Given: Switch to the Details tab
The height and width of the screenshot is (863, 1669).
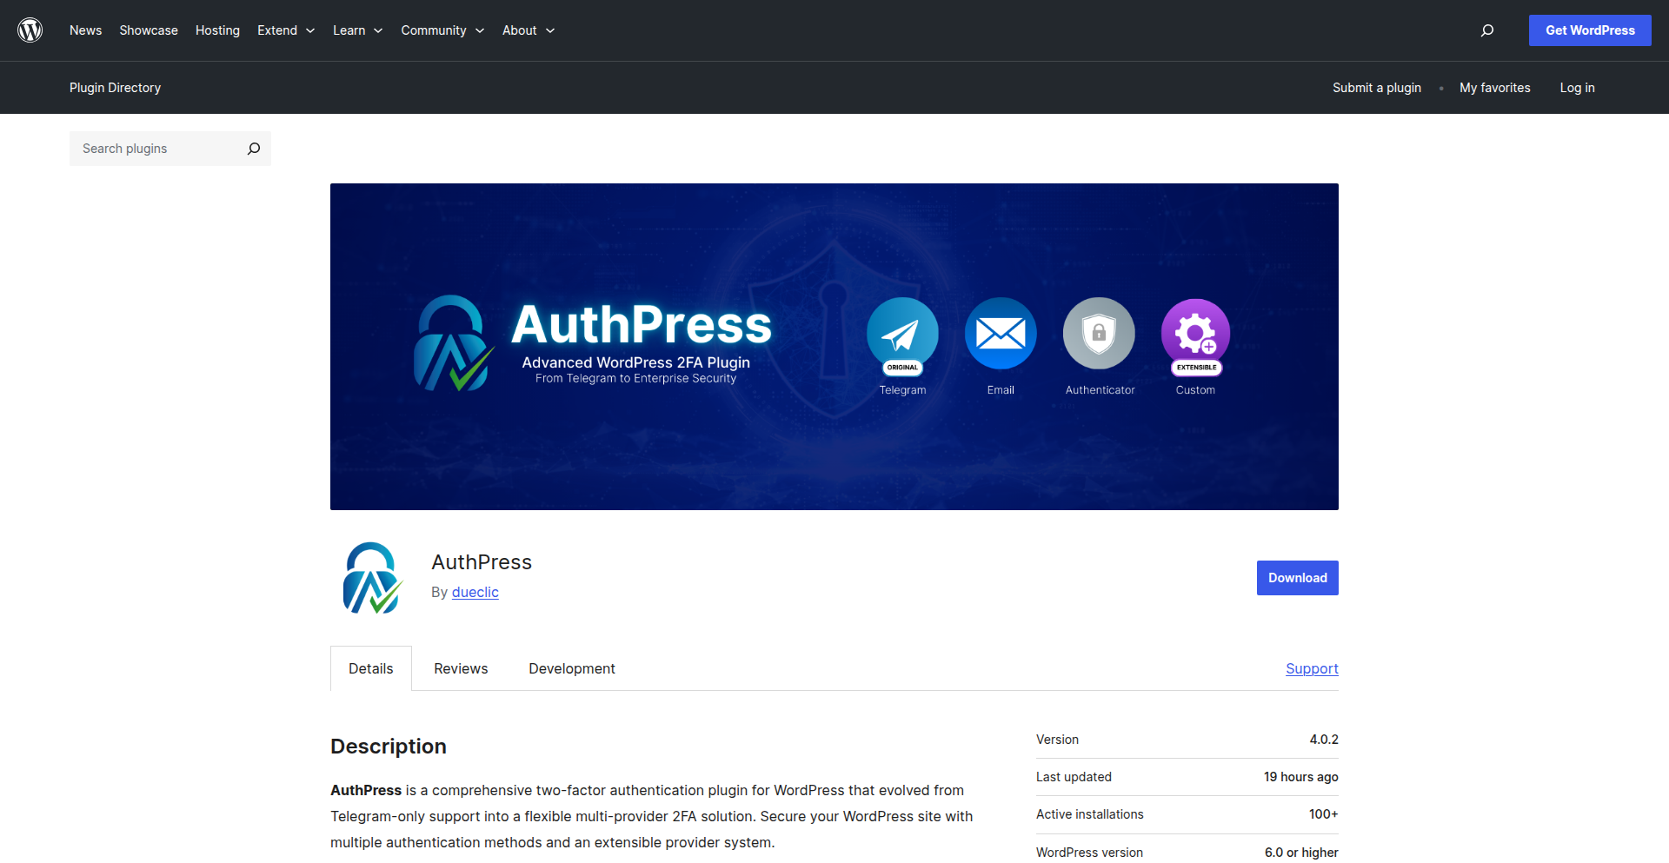Looking at the screenshot, I should tap(371, 668).
